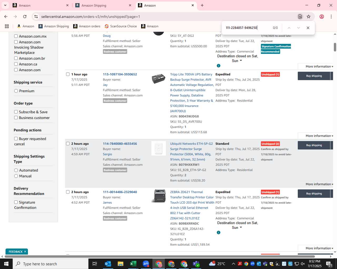Click the browser back arrow
Viewport: 337px width, 269px height.
point(6,17)
